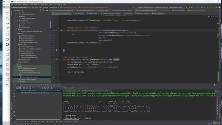Viewport: 222px width, 125px height.
Task: Open the Debug tool window
Action: 34,122
